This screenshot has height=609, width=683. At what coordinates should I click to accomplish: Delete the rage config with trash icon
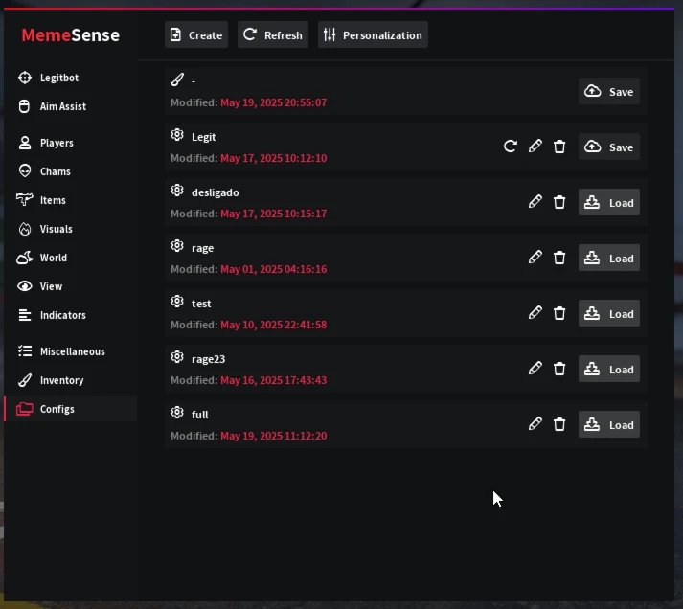point(559,258)
